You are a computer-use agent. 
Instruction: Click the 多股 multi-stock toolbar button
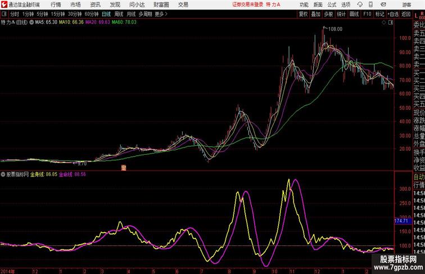(328, 14)
